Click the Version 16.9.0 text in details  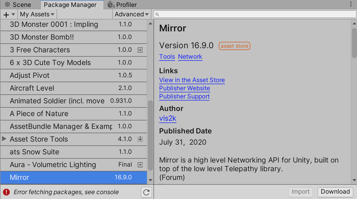click(x=186, y=45)
